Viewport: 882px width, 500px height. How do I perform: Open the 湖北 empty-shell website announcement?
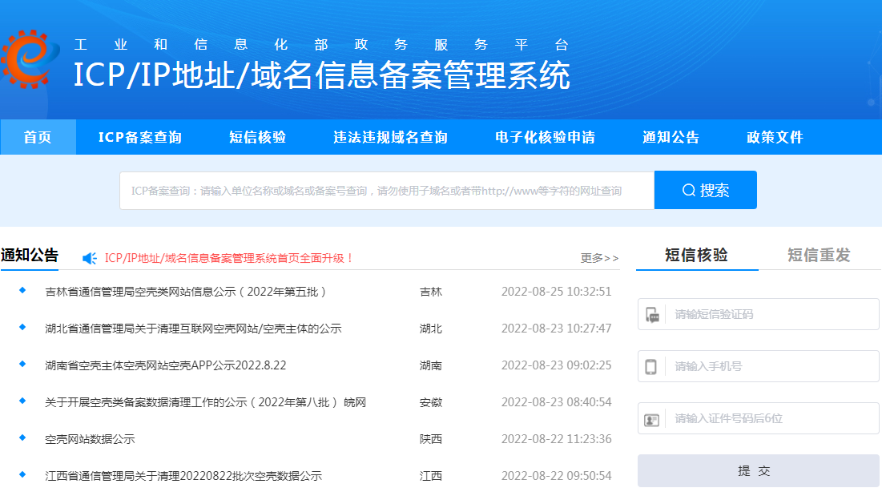point(192,329)
